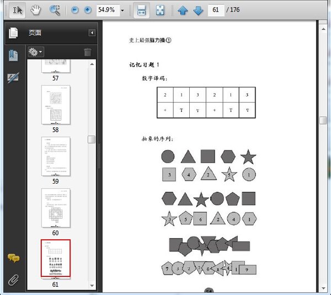Select the text selection cursor tool

(17, 10)
